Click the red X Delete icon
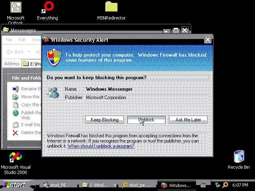Viewport: 255px width, 191px height. coord(15,133)
